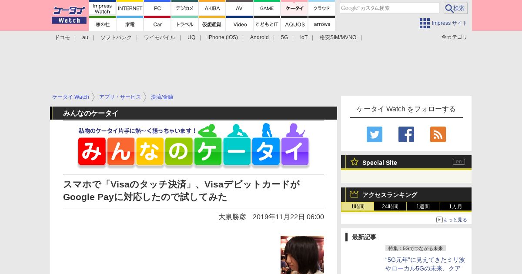Open 全カテゴリ link
The width and height of the screenshot is (522, 274).
coord(455,37)
